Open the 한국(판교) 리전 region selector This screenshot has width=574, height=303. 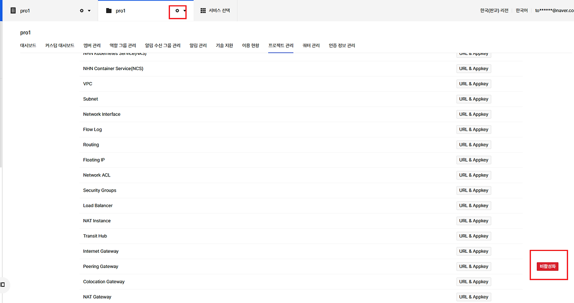494,10
